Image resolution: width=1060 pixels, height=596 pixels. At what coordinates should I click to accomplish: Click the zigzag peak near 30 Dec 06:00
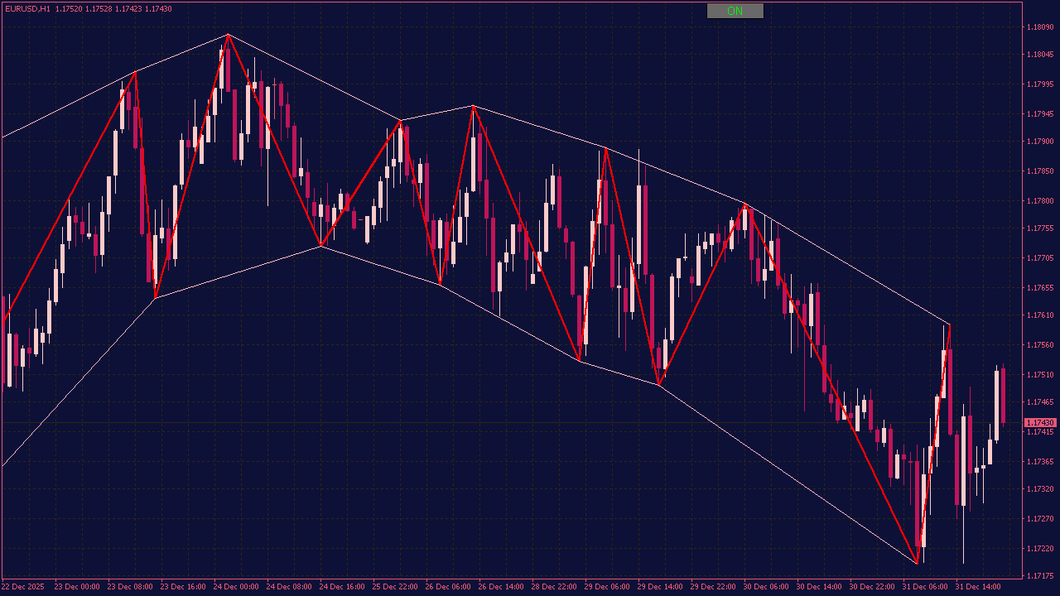(744, 204)
